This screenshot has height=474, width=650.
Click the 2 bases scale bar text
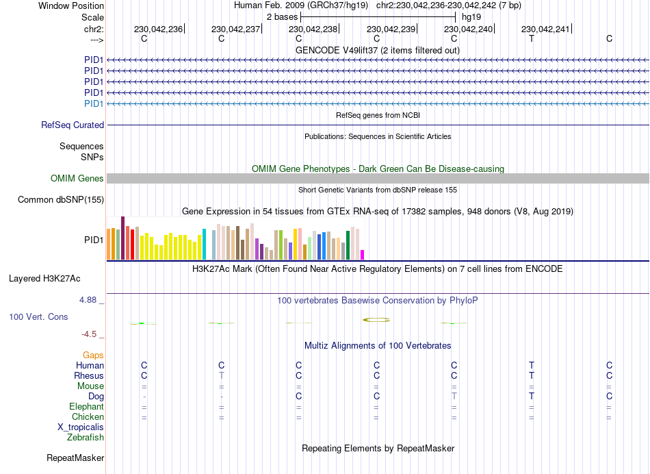(x=283, y=17)
